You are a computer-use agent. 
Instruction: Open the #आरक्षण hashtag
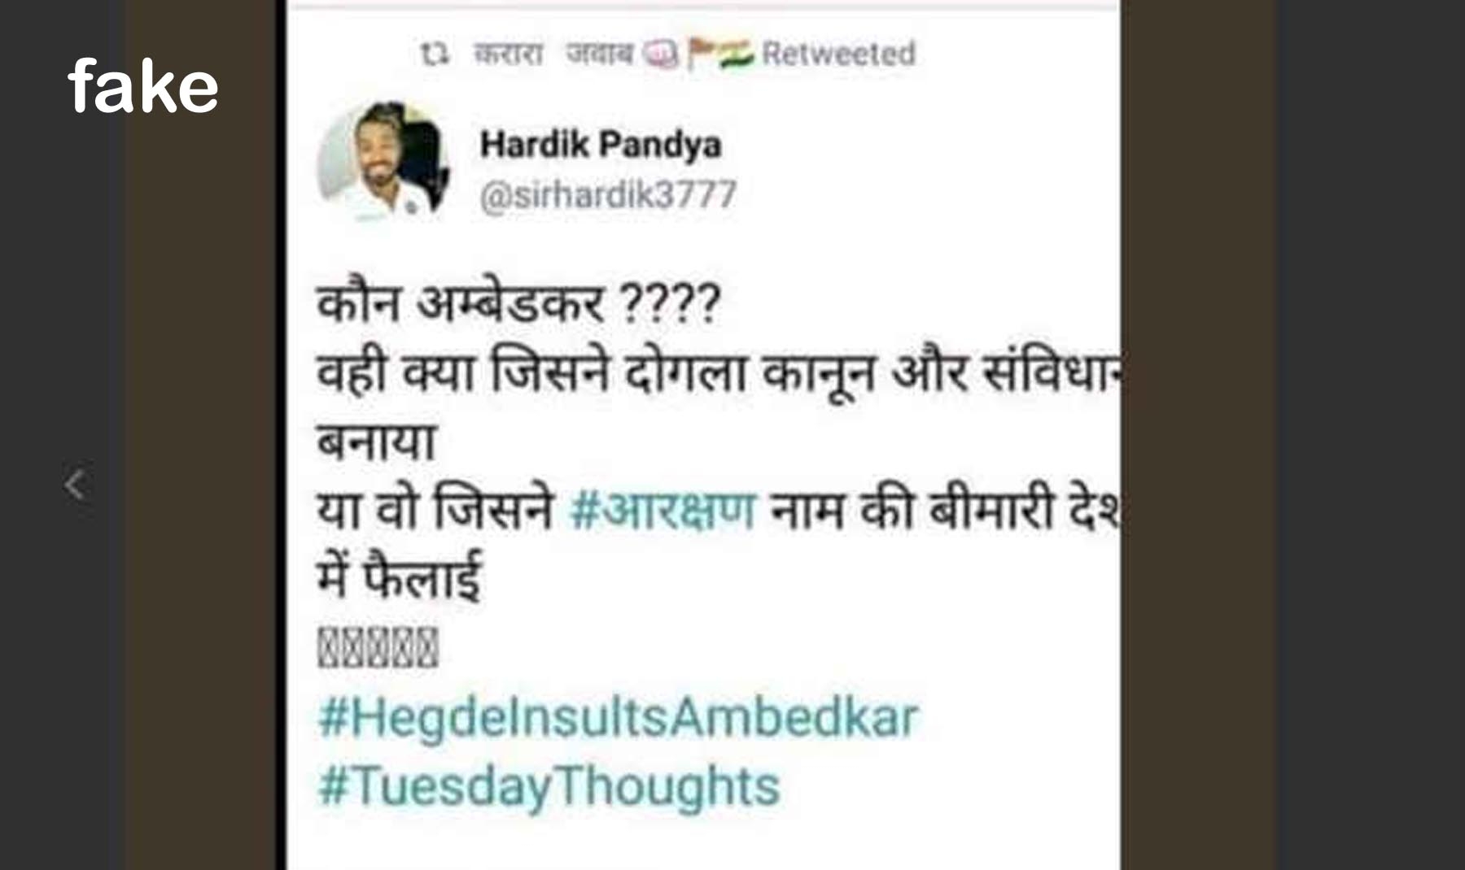[663, 511]
